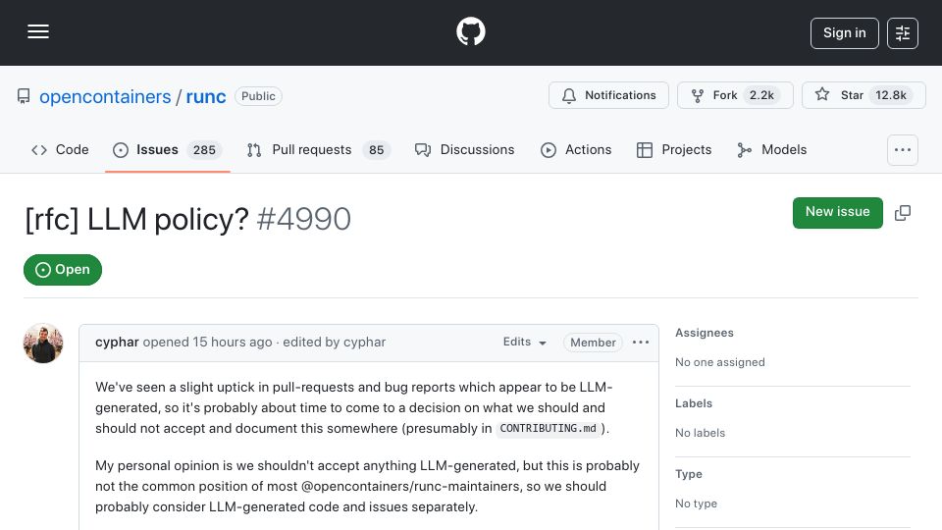Fork the repository
Image resolution: width=942 pixels, height=530 pixels.
[735, 95]
